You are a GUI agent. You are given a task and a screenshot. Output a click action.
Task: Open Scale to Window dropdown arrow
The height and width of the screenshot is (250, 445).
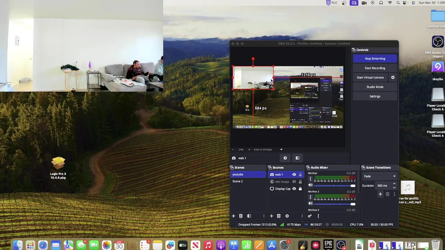point(281,150)
